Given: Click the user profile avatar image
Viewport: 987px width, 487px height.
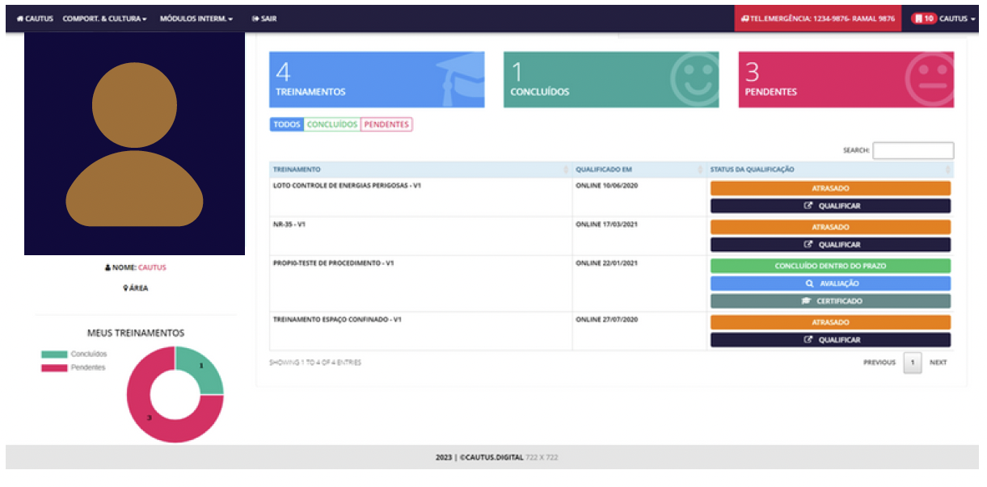Looking at the screenshot, I should (134, 144).
